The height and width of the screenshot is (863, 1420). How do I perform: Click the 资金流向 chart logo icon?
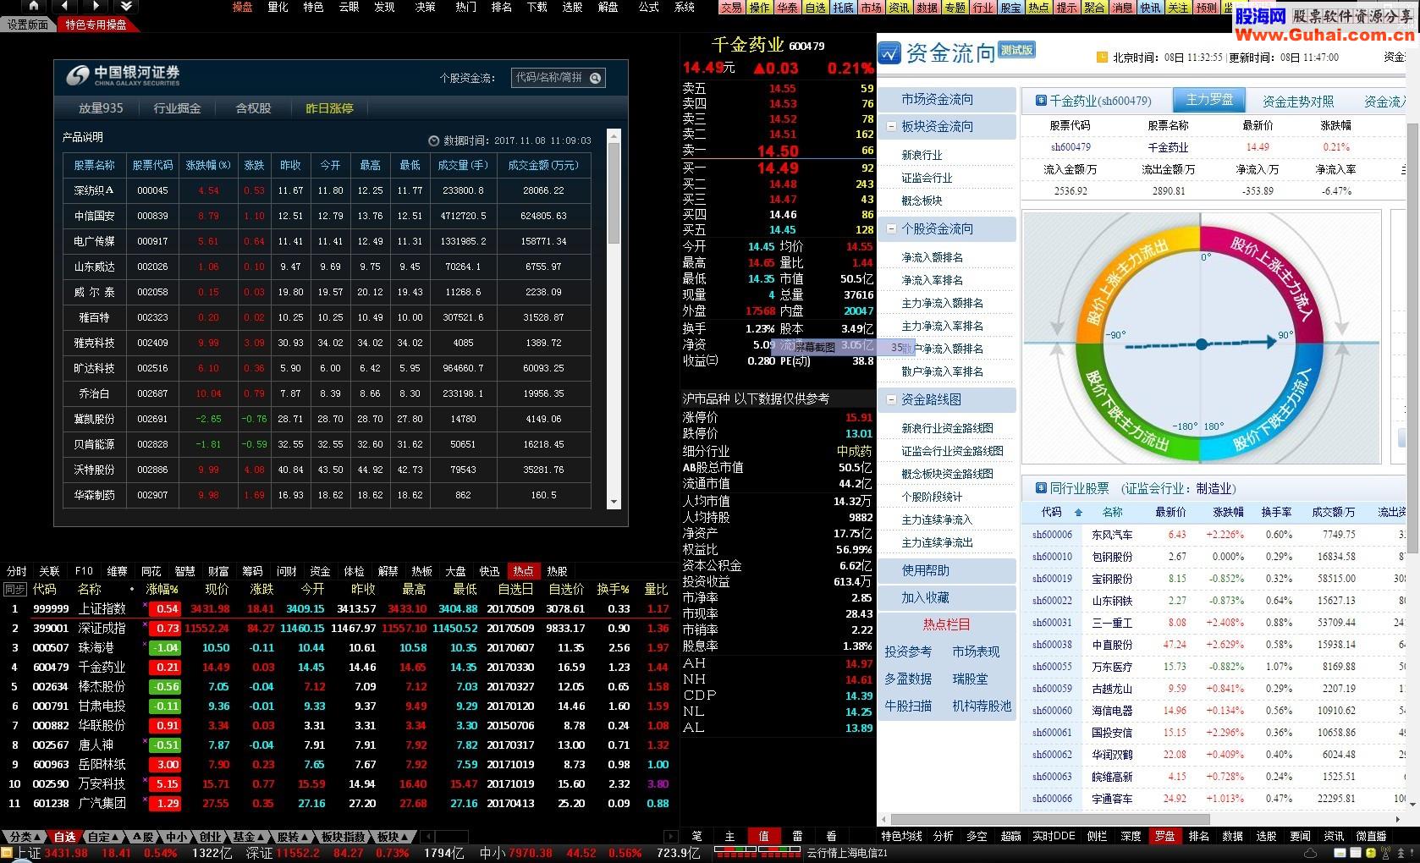tap(889, 53)
